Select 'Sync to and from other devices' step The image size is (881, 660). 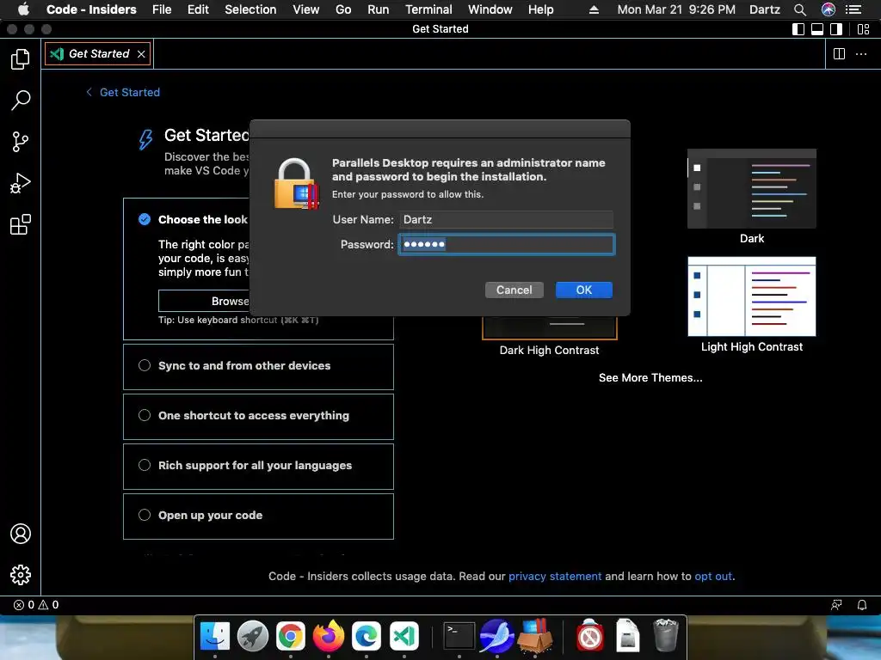(258, 366)
